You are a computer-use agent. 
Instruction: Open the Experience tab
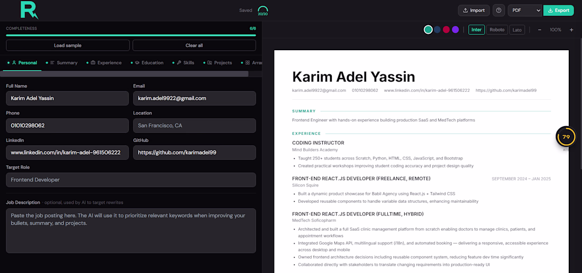(104, 63)
